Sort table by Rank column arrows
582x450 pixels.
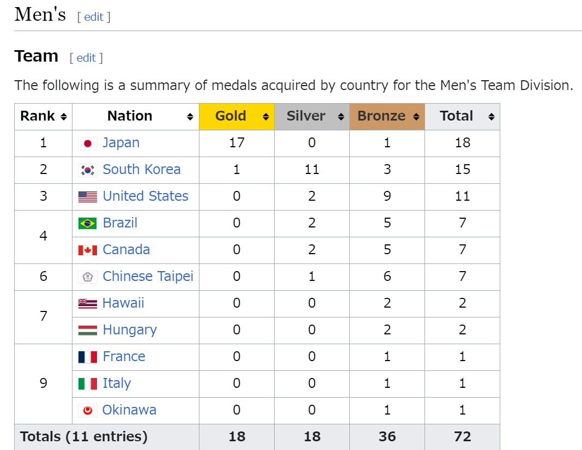click(x=64, y=117)
